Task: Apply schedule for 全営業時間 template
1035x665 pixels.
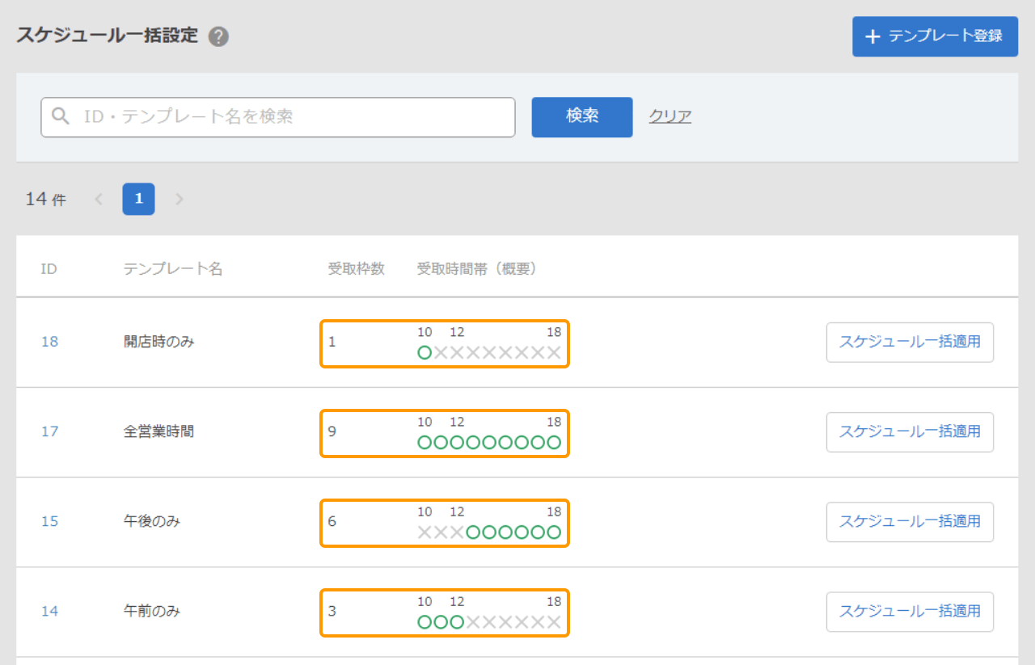Action: (x=909, y=431)
